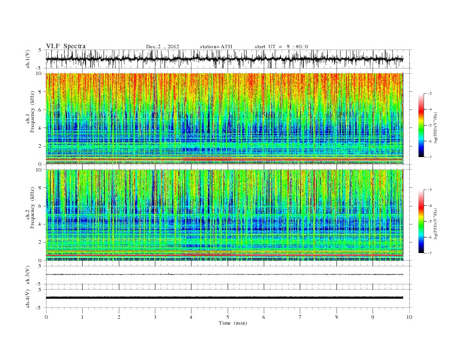The height and width of the screenshot is (356, 461).
Task: Select the date text "Dec. 2, 2012"
Action: click(162, 47)
